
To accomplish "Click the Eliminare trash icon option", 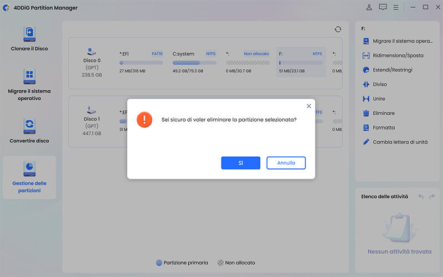I will pyautogui.click(x=366, y=113).
